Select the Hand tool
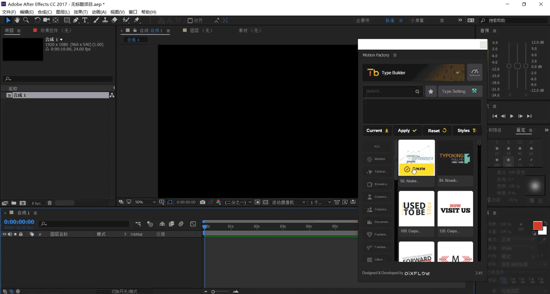This screenshot has height=294, width=550. click(17, 20)
